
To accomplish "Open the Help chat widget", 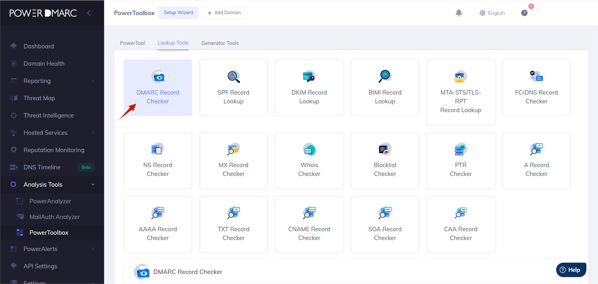I will pos(571,270).
